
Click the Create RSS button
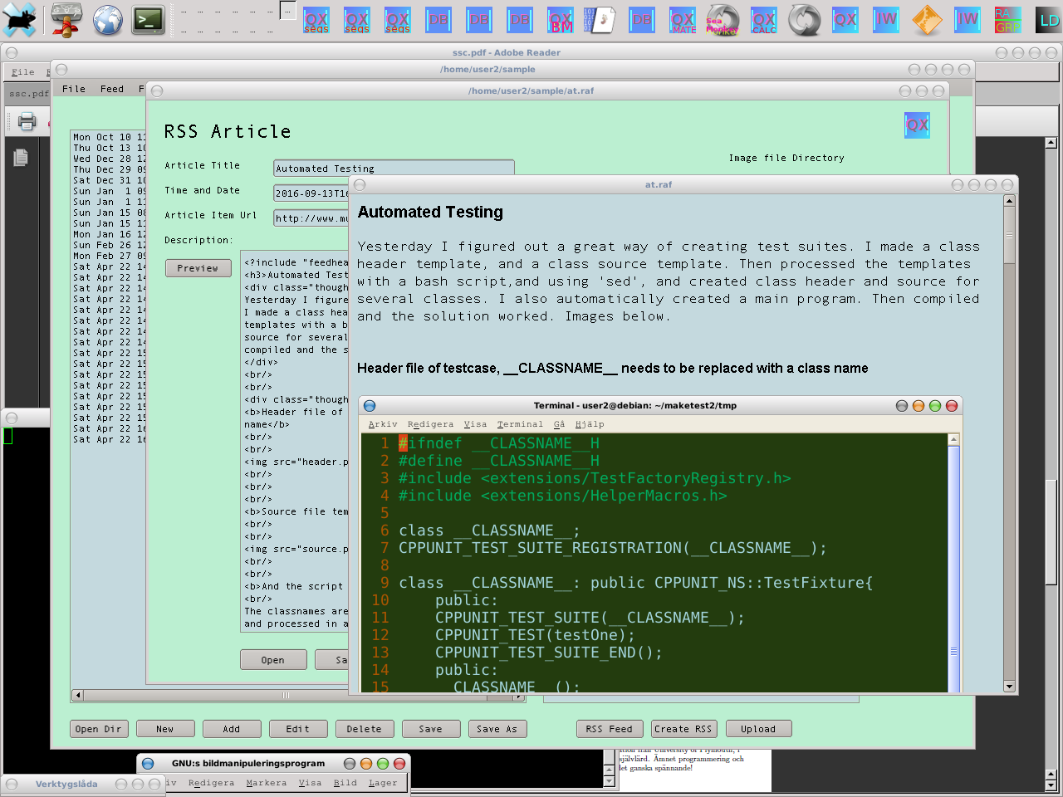coord(683,729)
